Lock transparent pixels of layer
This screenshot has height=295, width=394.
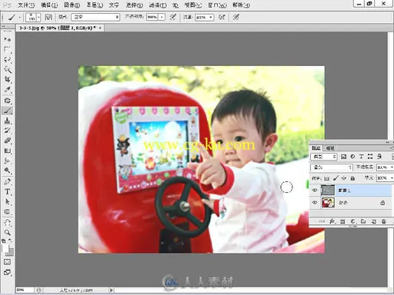pos(326,178)
